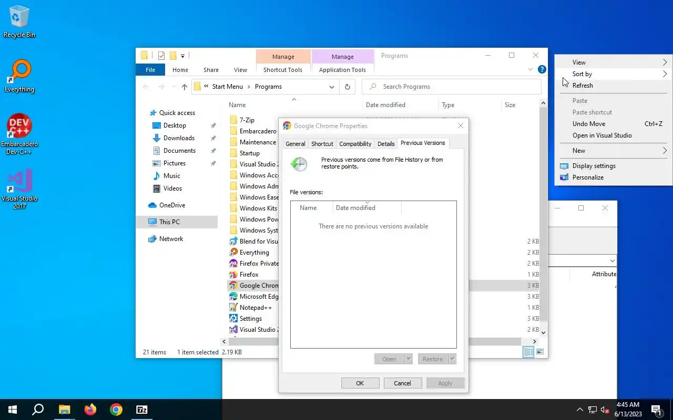Select OneDrive in navigation pane
The image size is (673, 420).
[x=172, y=205]
